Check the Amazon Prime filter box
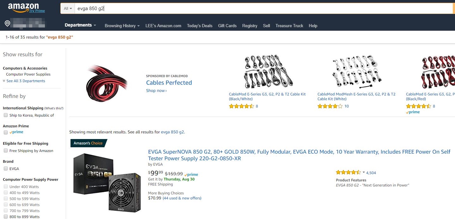Viewport: 455px width, 219px height. 6,132
